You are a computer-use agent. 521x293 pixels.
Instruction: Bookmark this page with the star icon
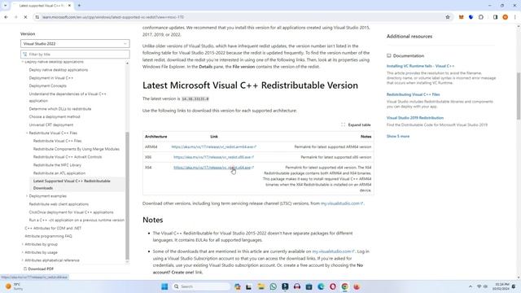448,17
